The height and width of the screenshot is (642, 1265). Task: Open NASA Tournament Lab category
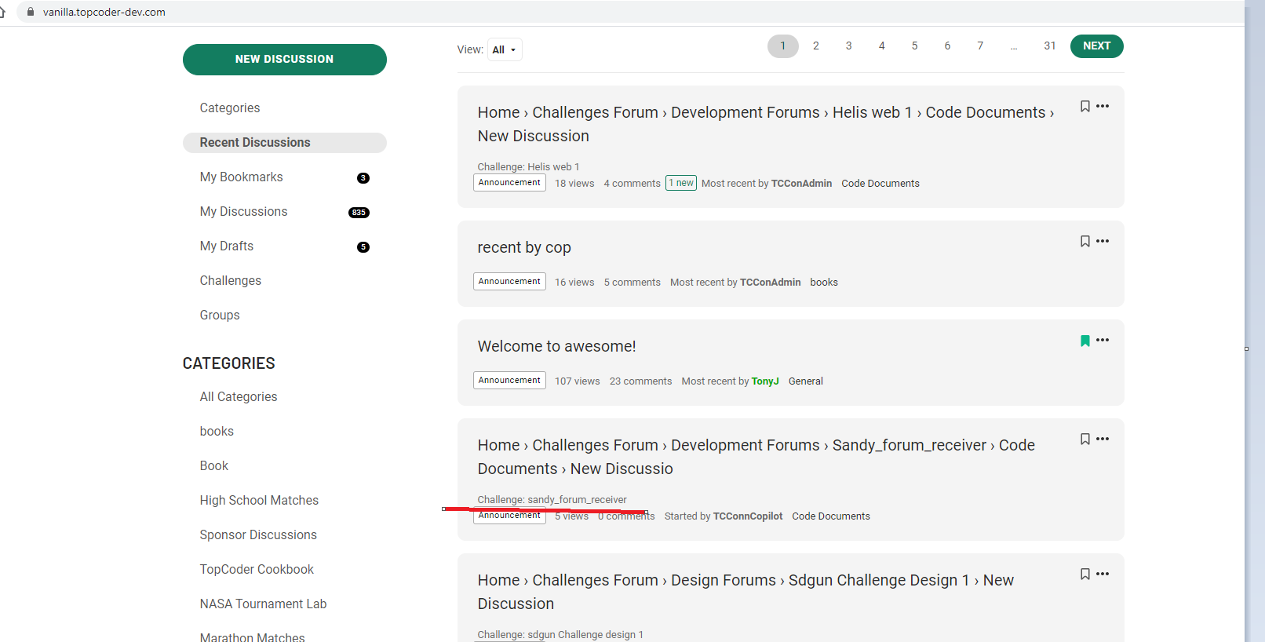[263, 604]
